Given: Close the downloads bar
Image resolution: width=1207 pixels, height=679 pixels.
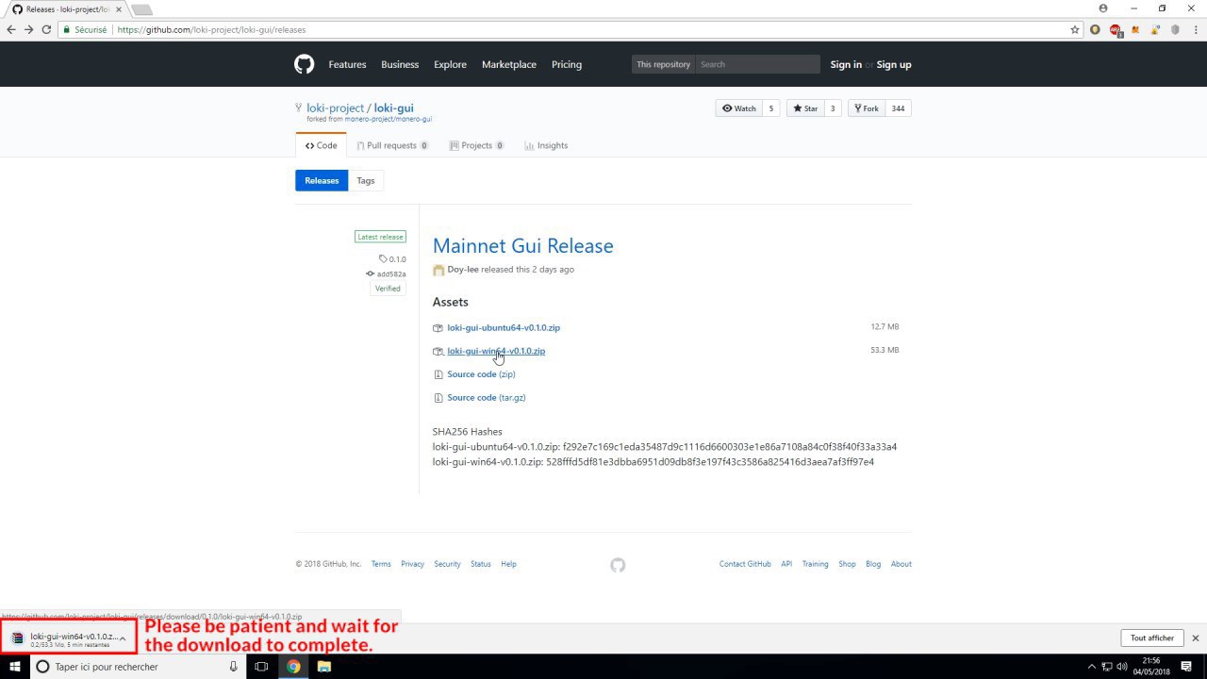Looking at the screenshot, I should [x=1195, y=638].
